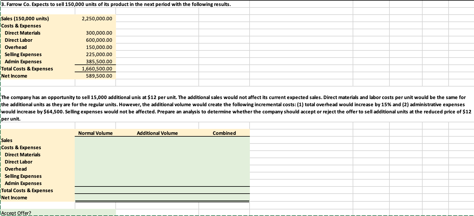Click Normal Volume cell for lower Net Income

tap(95, 198)
